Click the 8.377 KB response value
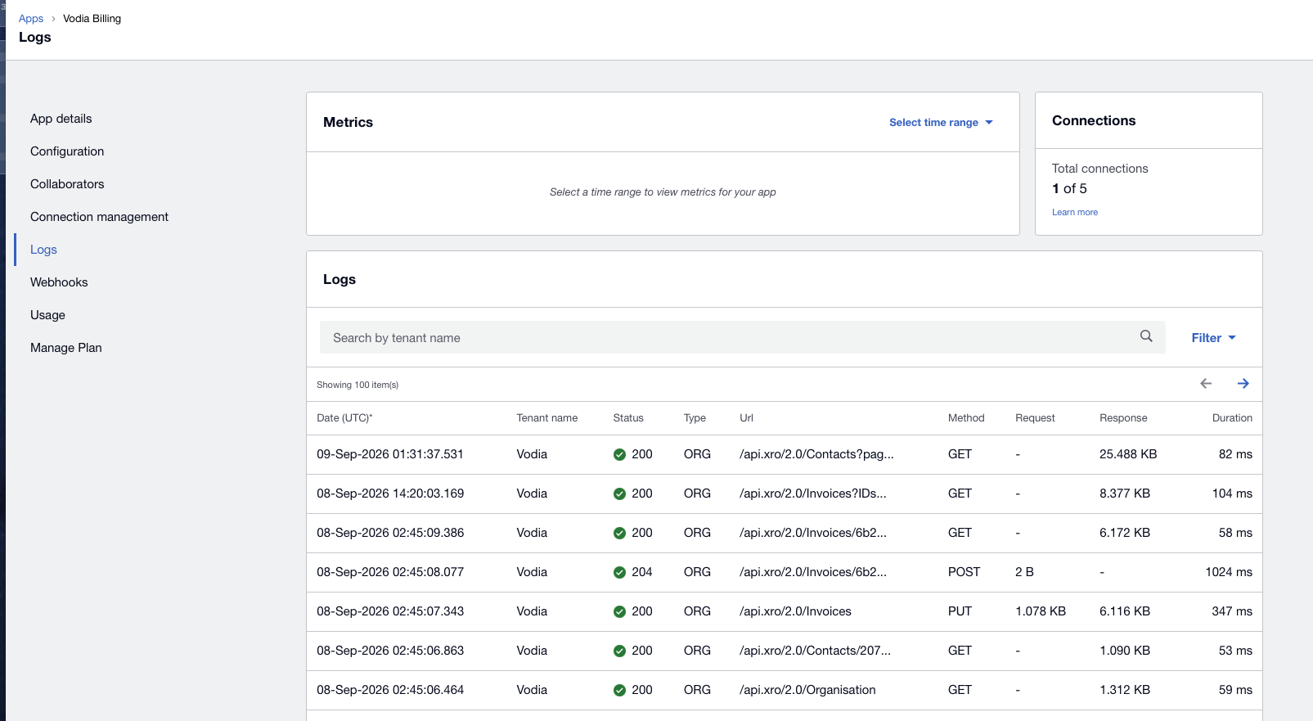Image resolution: width=1313 pixels, height=721 pixels. click(x=1125, y=493)
